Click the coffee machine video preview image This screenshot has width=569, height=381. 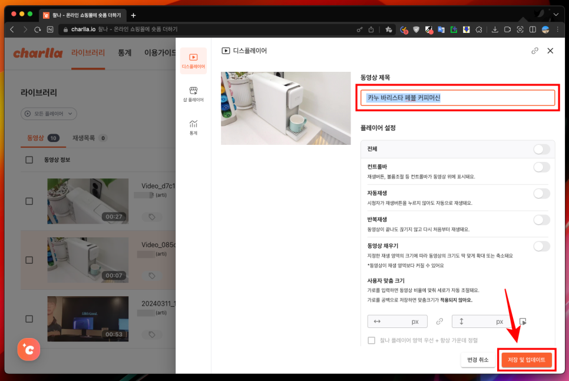pyautogui.click(x=286, y=108)
